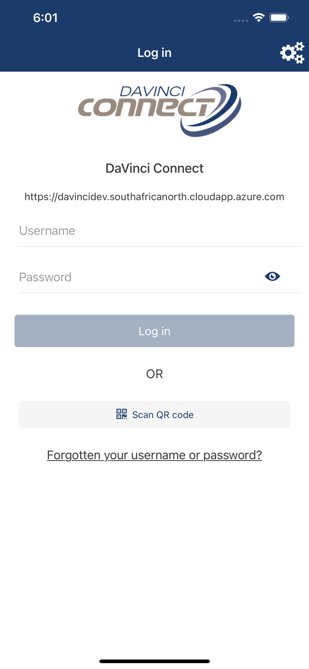
Task: Open the forgotten username or password link
Action: tap(154, 454)
